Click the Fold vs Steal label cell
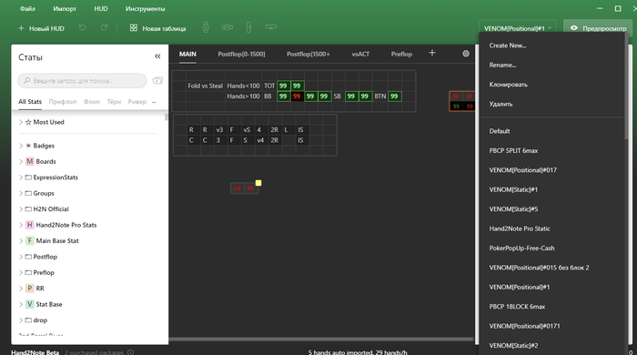This screenshot has width=637, height=355. click(205, 86)
